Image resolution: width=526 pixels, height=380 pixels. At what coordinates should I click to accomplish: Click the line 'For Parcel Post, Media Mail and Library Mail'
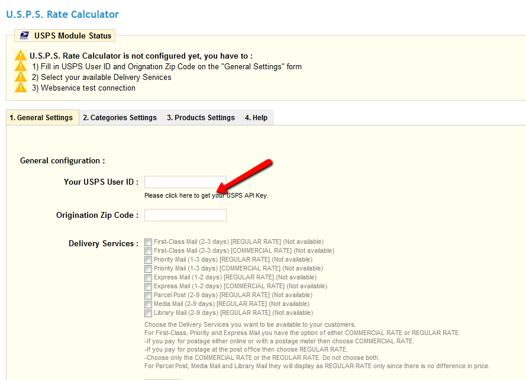tap(317, 366)
